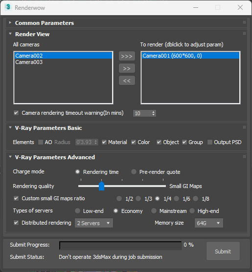Click the >> add selected camera button
This screenshot has width=252, height=272.
point(127,68)
